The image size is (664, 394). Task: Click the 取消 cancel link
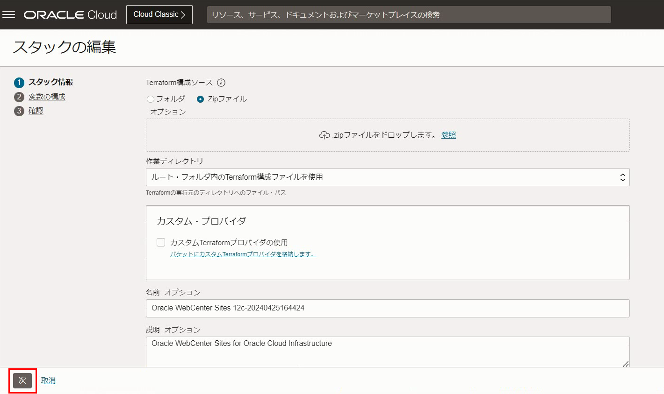[48, 380]
